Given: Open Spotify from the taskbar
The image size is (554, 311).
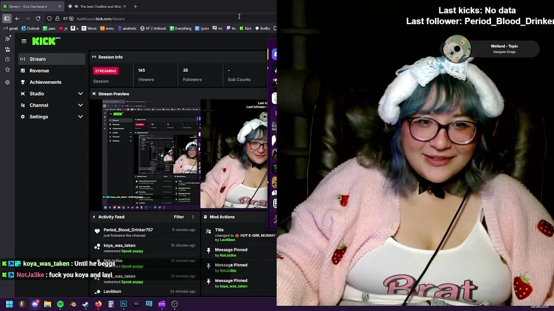Looking at the screenshot, I should [60, 304].
